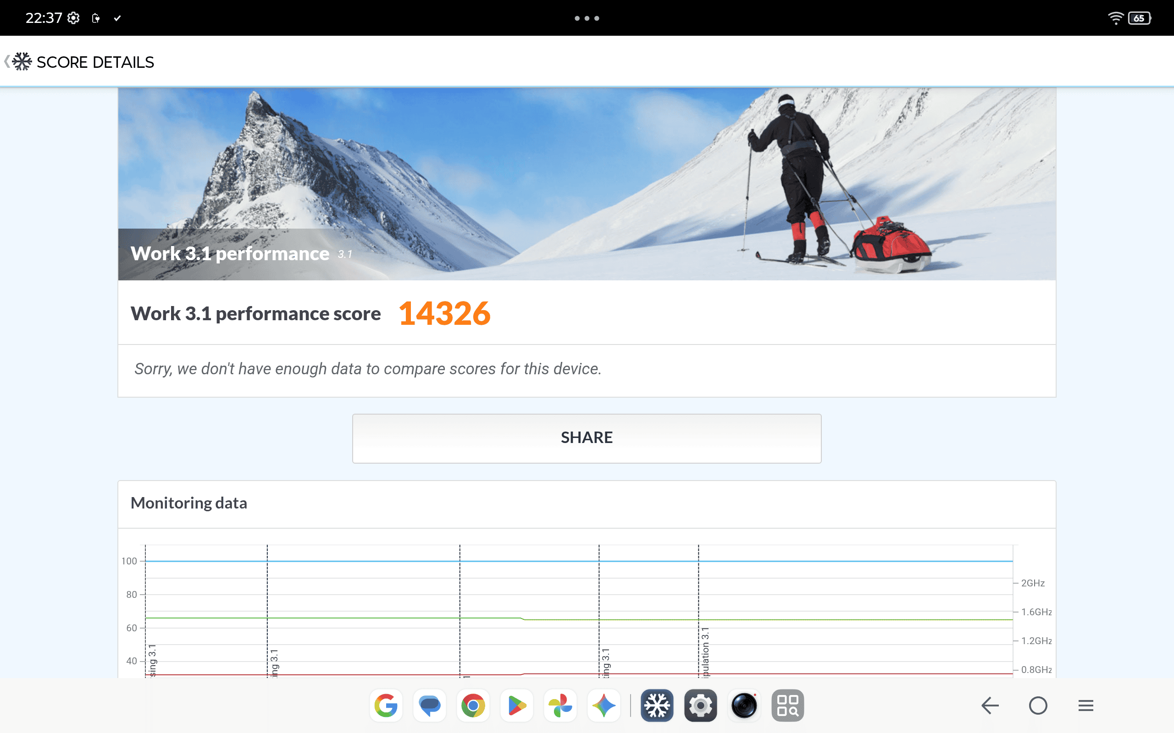
Task: Tap the Monitoring data heading
Action: [189, 503]
